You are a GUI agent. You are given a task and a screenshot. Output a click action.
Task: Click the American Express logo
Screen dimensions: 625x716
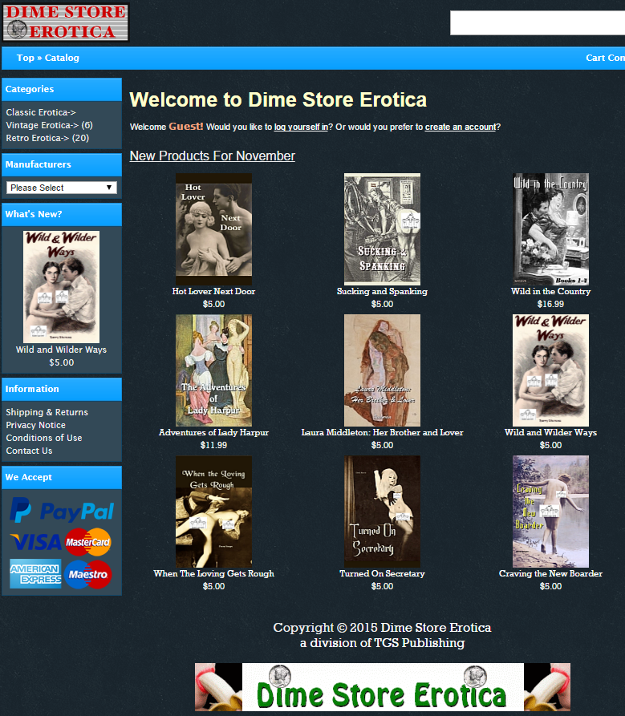coord(35,574)
